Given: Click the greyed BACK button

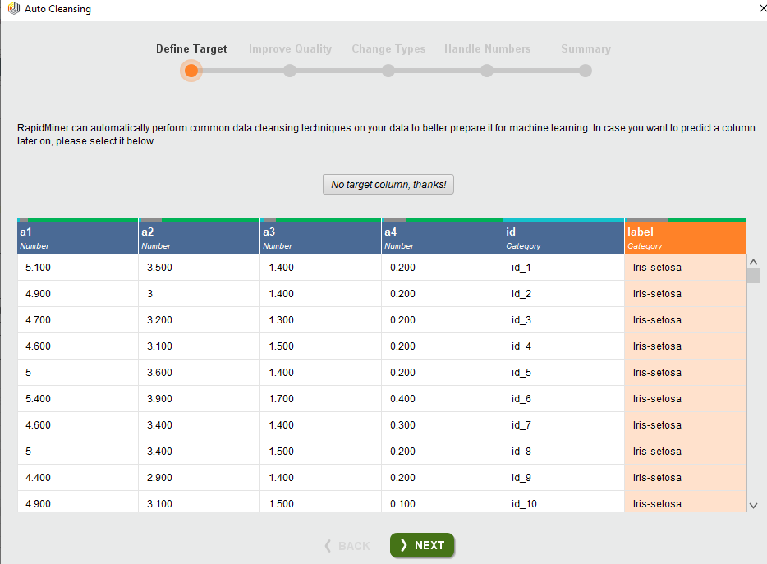Looking at the screenshot, I should tap(347, 545).
